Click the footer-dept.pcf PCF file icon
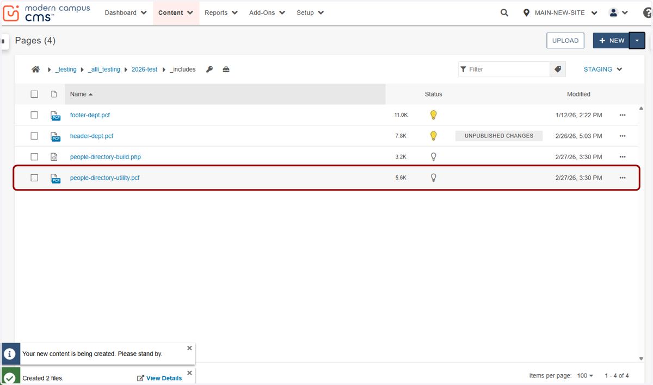The image size is (653, 385). tap(56, 115)
